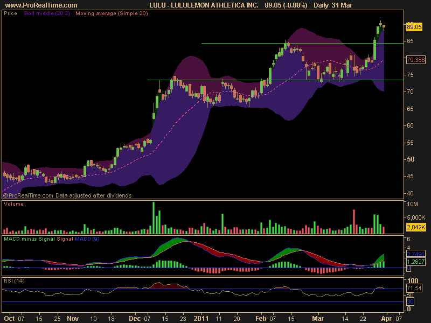Select the 'MACD minus Signal' legend label
The width and height of the screenshot is (431, 323).
pyautogui.click(x=30, y=238)
